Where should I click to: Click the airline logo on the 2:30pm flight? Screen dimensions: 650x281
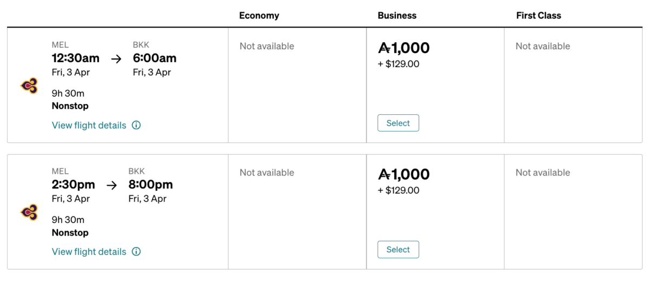(29, 212)
